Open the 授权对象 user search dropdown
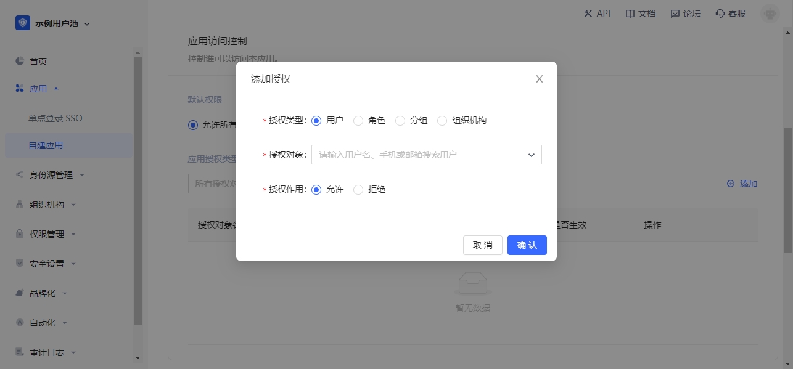This screenshot has width=793, height=369. pos(426,155)
